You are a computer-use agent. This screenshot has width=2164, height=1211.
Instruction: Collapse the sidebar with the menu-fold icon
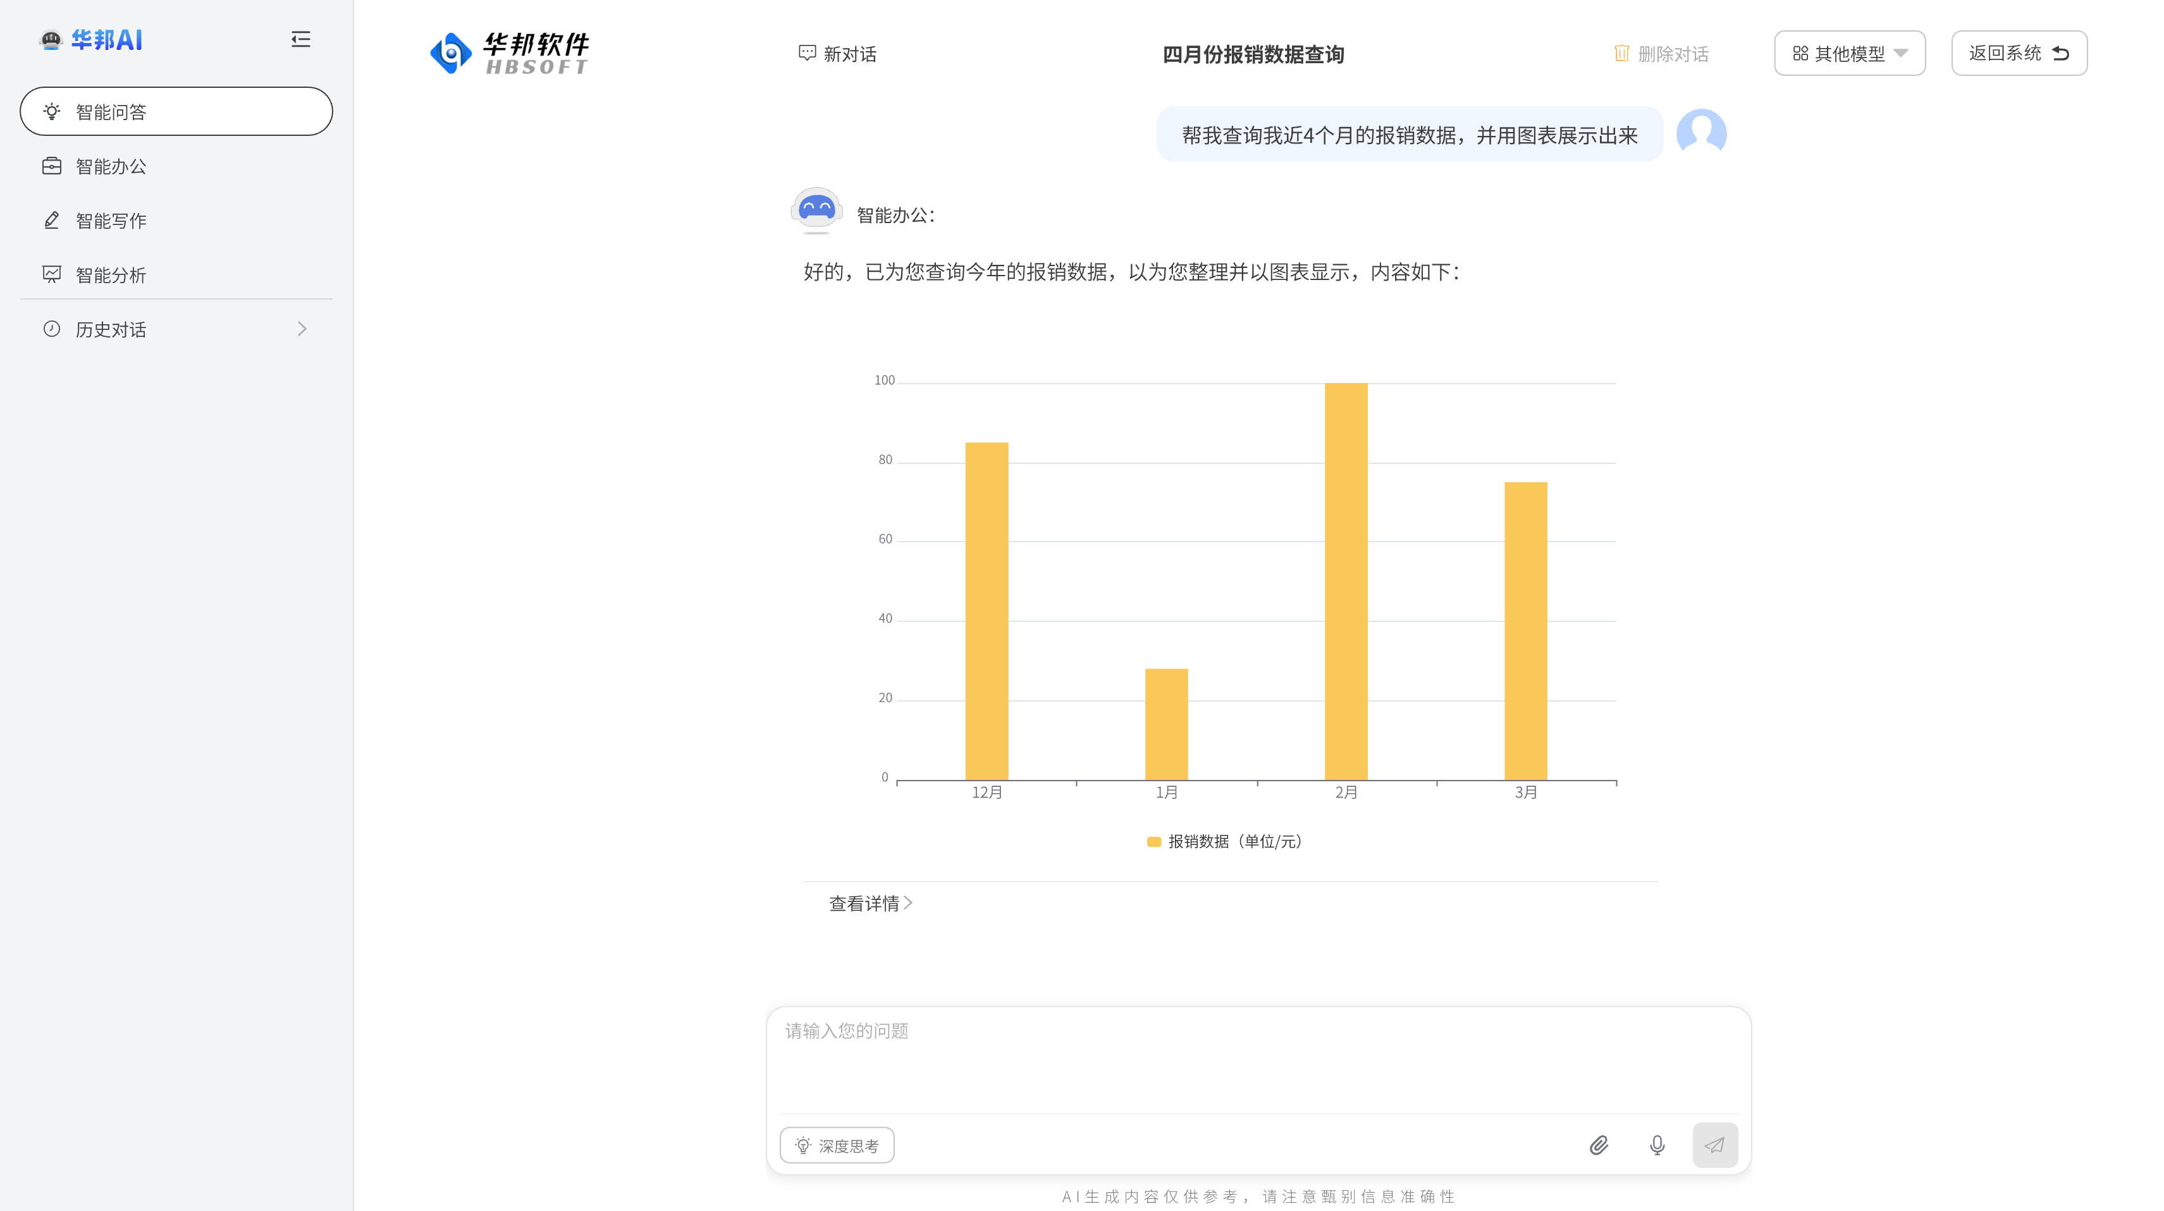click(301, 39)
